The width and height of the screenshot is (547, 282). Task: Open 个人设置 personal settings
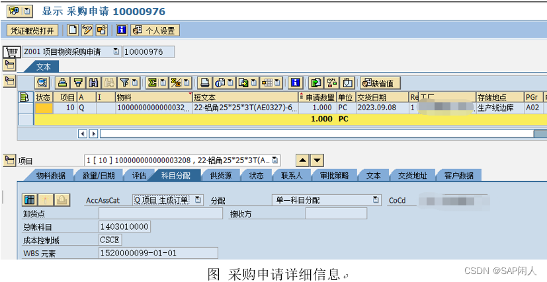point(155,30)
